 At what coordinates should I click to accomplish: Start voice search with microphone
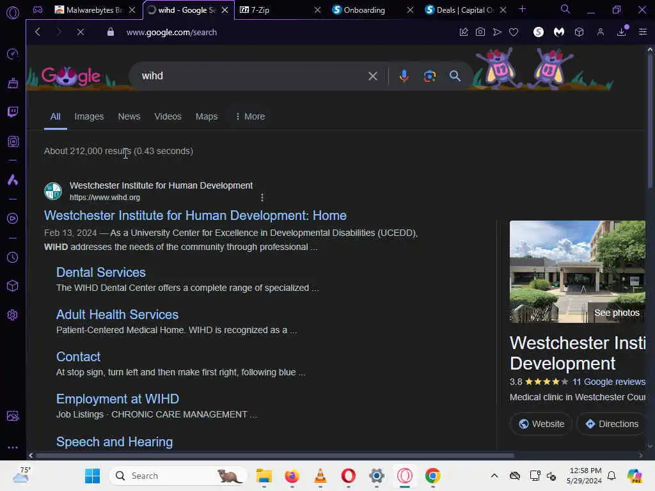(404, 76)
